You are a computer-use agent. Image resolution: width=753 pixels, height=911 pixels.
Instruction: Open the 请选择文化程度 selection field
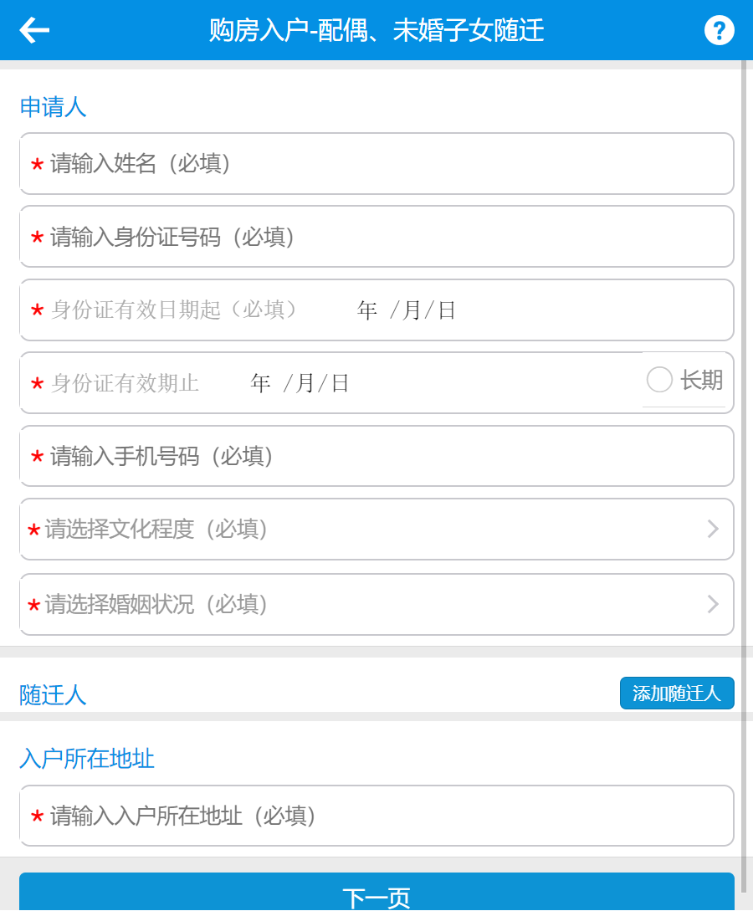point(360,529)
